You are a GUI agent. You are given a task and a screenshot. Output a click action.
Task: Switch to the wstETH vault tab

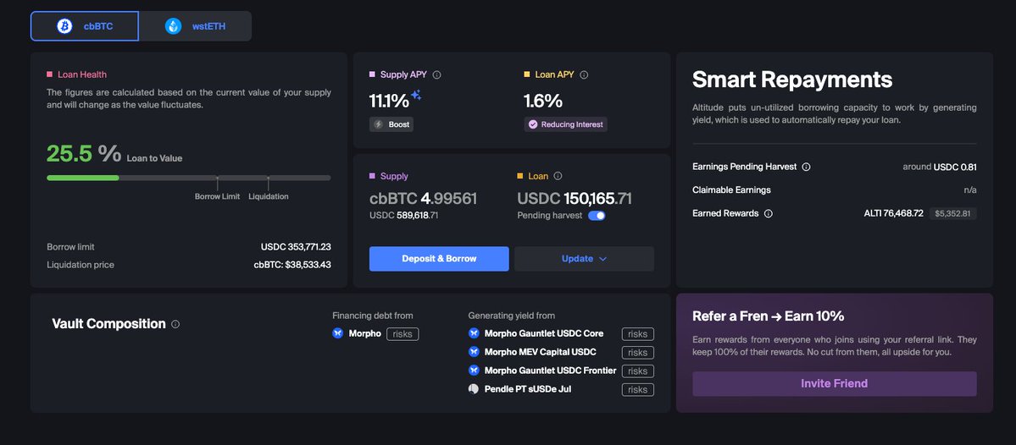click(195, 26)
